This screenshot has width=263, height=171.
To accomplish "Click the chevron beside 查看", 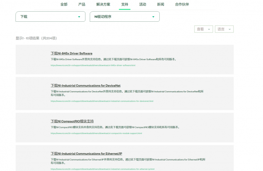I will (209, 29).
